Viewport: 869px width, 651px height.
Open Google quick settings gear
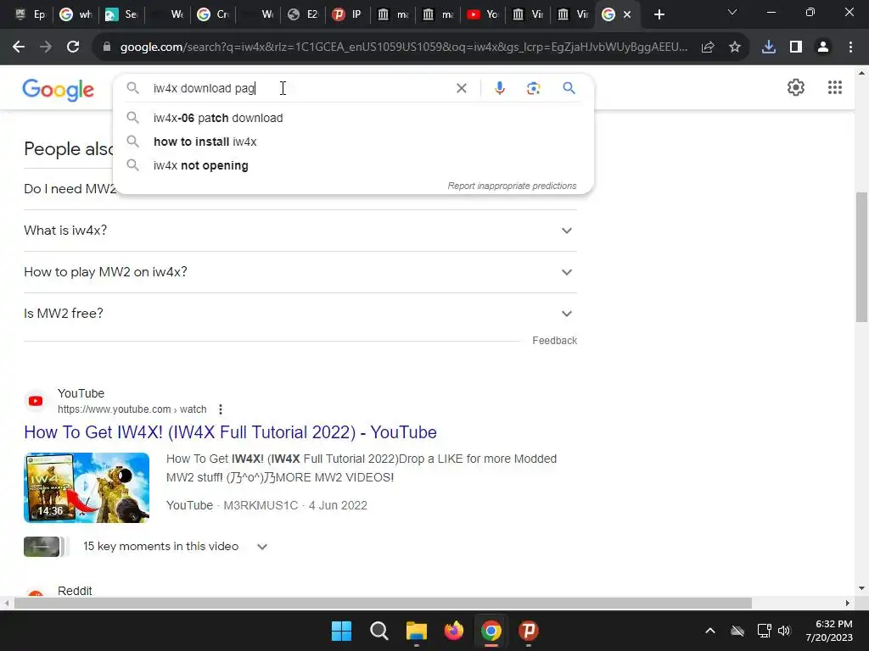pyautogui.click(x=796, y=87)
